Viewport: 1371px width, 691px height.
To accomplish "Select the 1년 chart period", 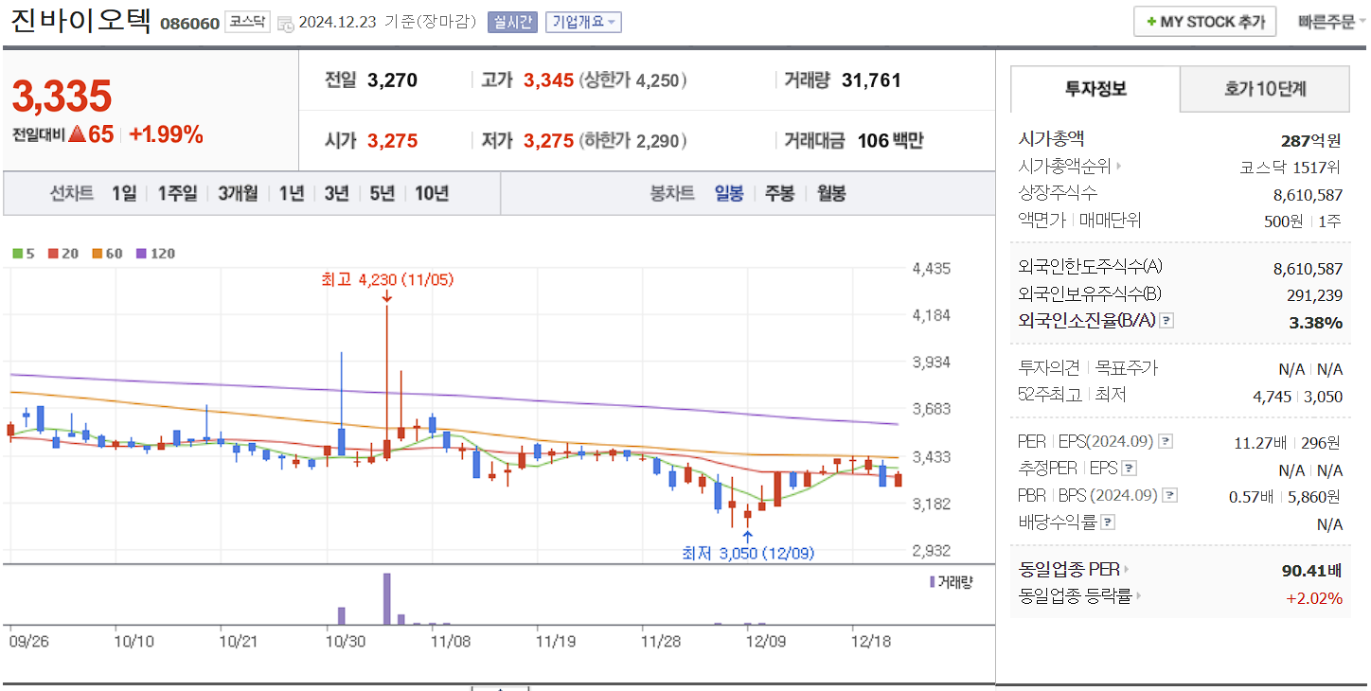I will point(290,193).
